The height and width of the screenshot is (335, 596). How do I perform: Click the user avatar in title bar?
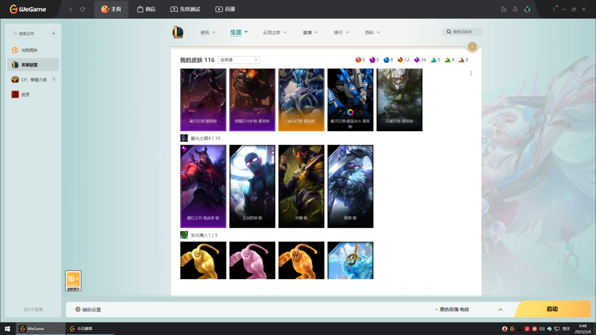click(527, 9)
